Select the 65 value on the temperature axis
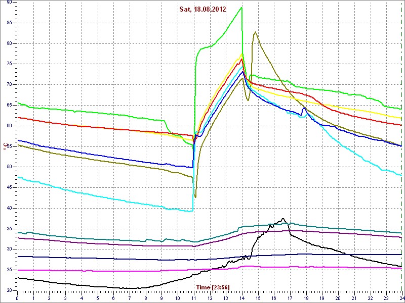This screenshot has height=303, width=405. tap(9, 106)
